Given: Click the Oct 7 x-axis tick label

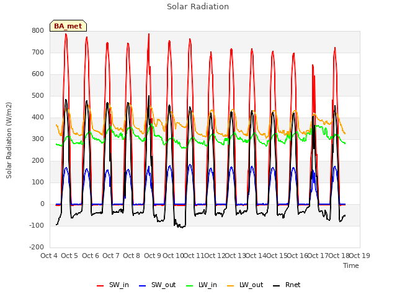Looking at the screenshot, I should (x=111, y=256).
